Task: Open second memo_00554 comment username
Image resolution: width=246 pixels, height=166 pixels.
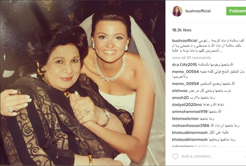Action: (185, 84)
